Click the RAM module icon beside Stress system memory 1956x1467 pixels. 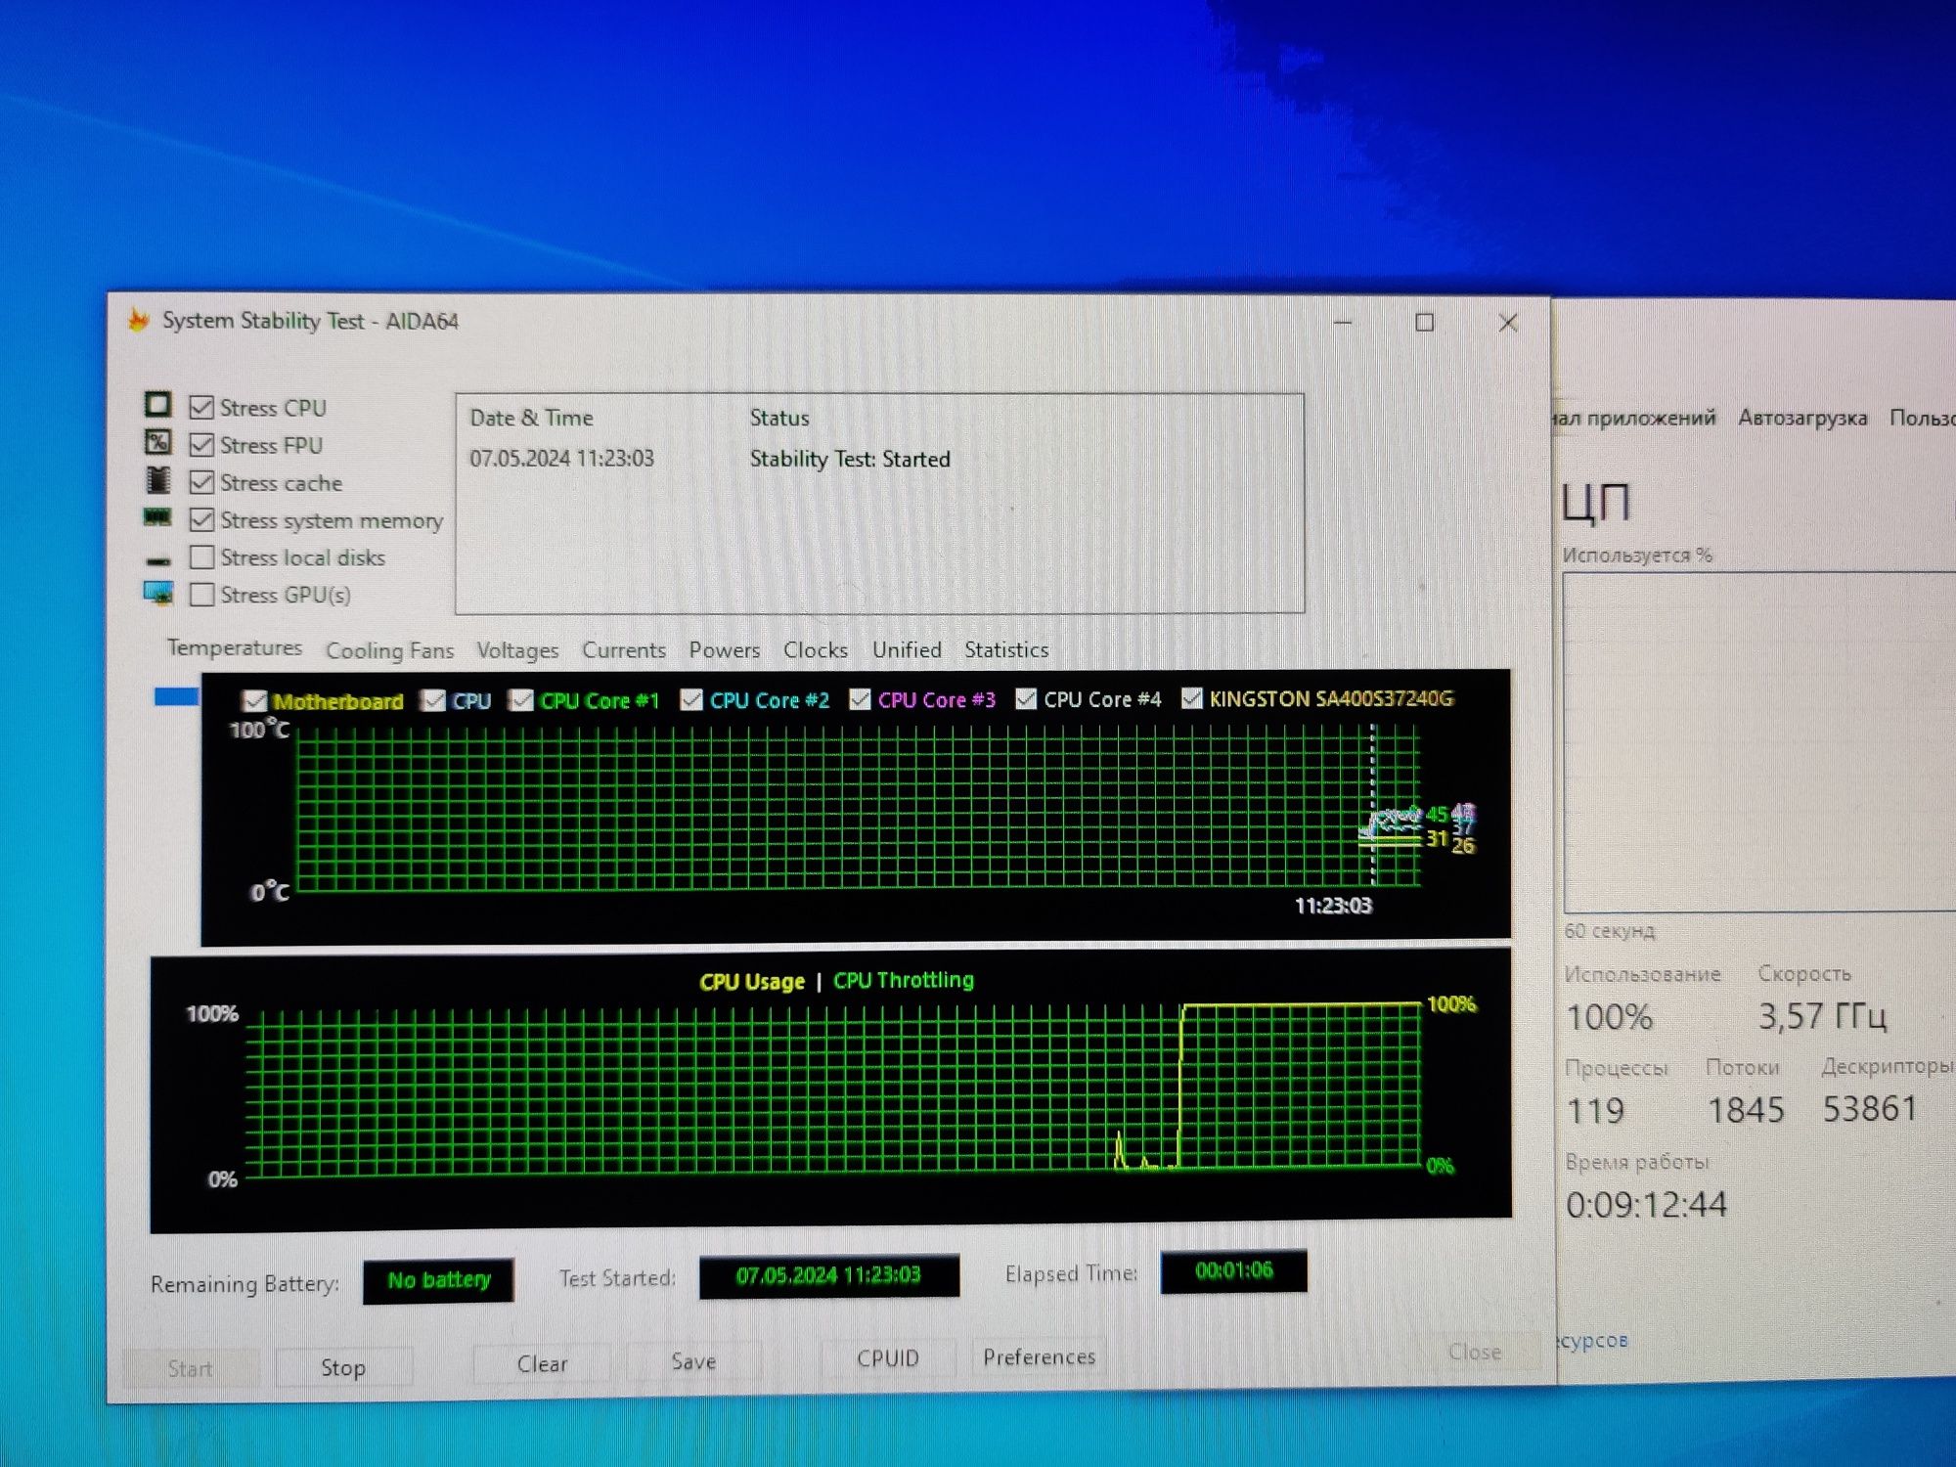click(157, 517)
